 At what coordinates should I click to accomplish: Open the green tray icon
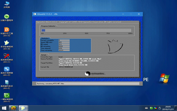(x=151, y=108)
